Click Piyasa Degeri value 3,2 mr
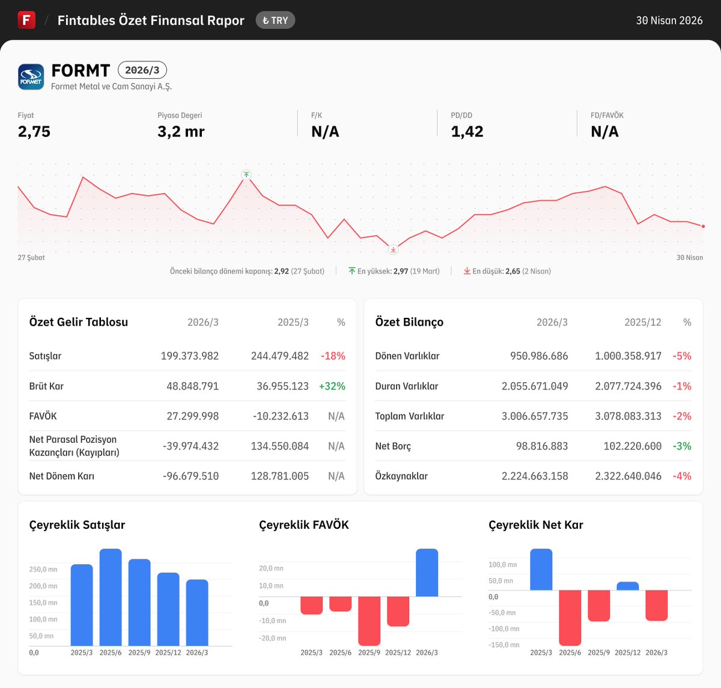 pos(181,132)
